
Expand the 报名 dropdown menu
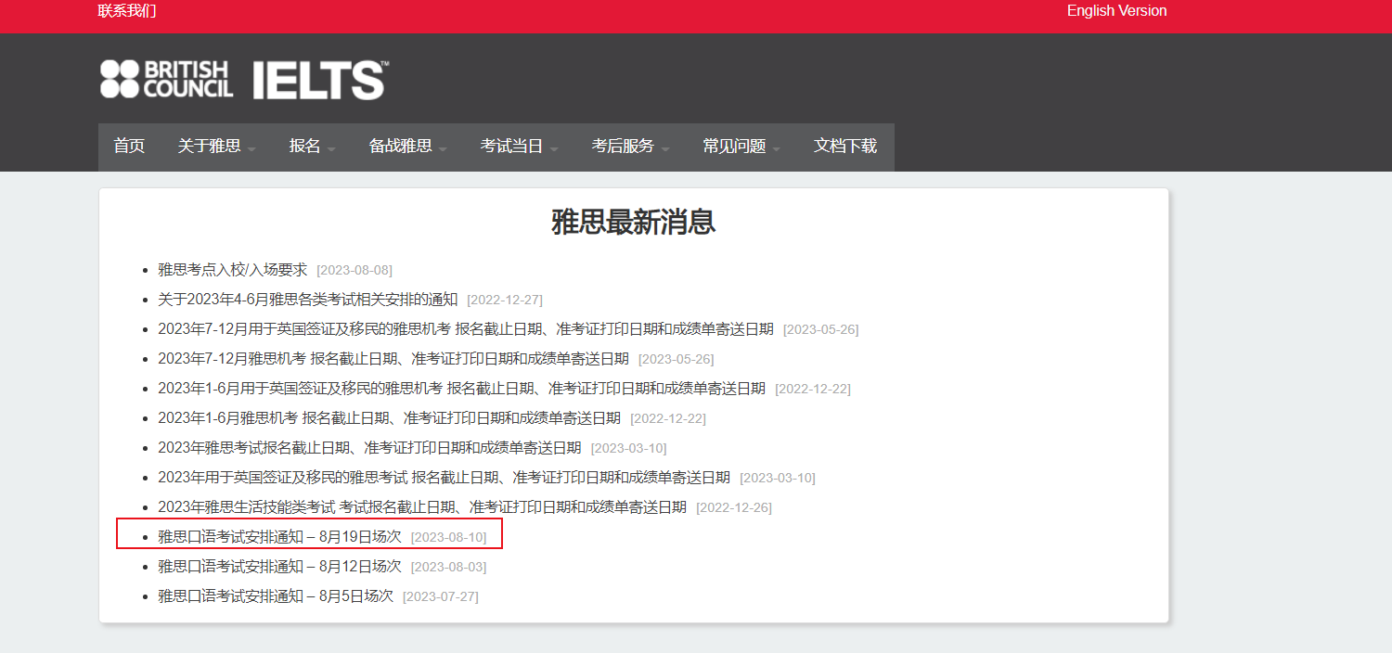pos(312,147)
